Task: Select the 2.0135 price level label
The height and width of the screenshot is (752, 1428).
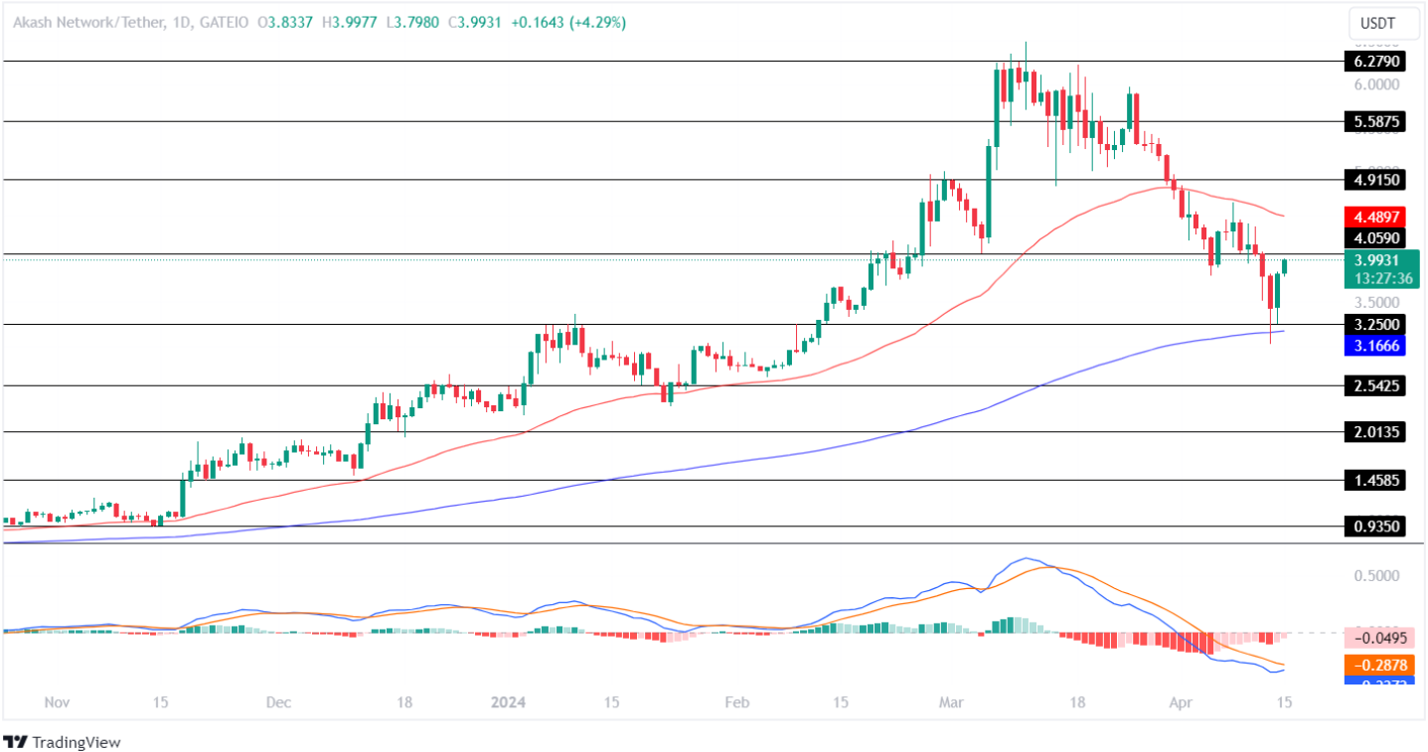Action: click(x=1376, y=432)
